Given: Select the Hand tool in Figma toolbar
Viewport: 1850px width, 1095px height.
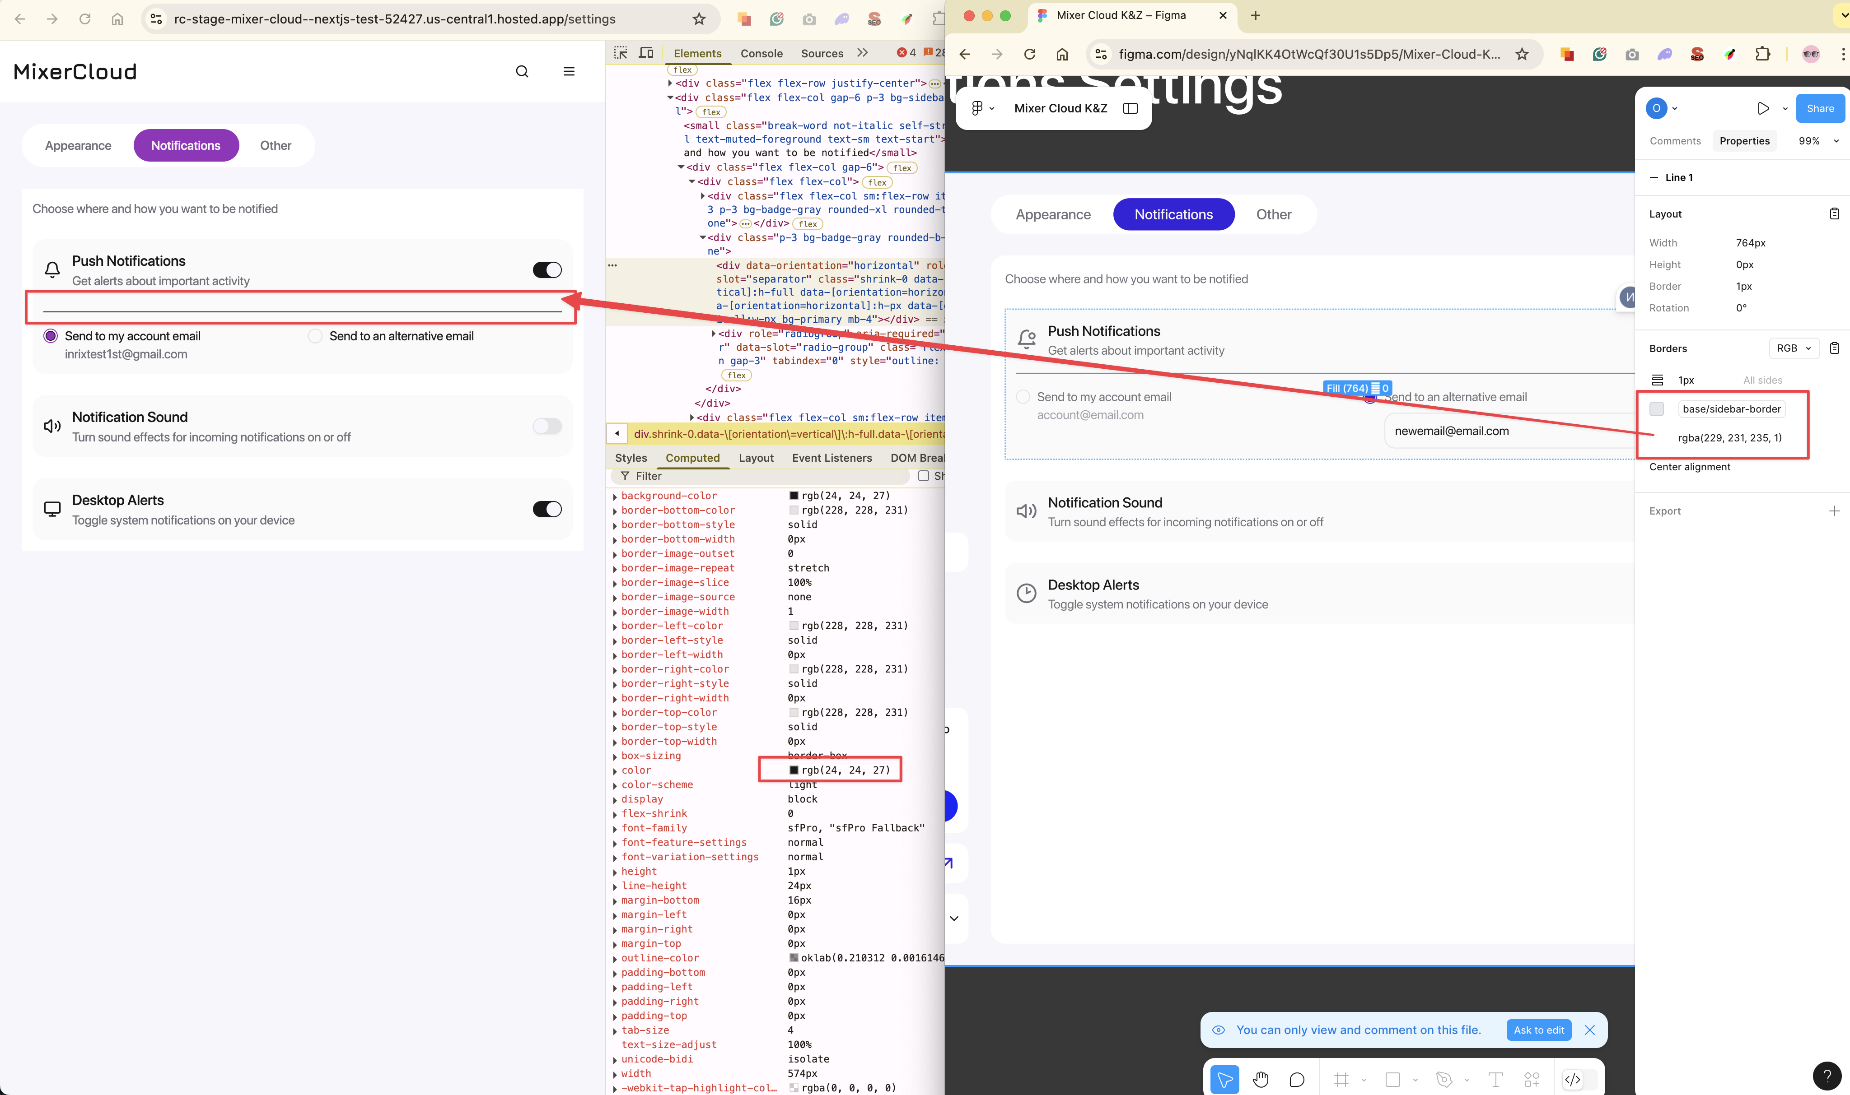Looking at the screenshot, I should coord(1260,1080).
